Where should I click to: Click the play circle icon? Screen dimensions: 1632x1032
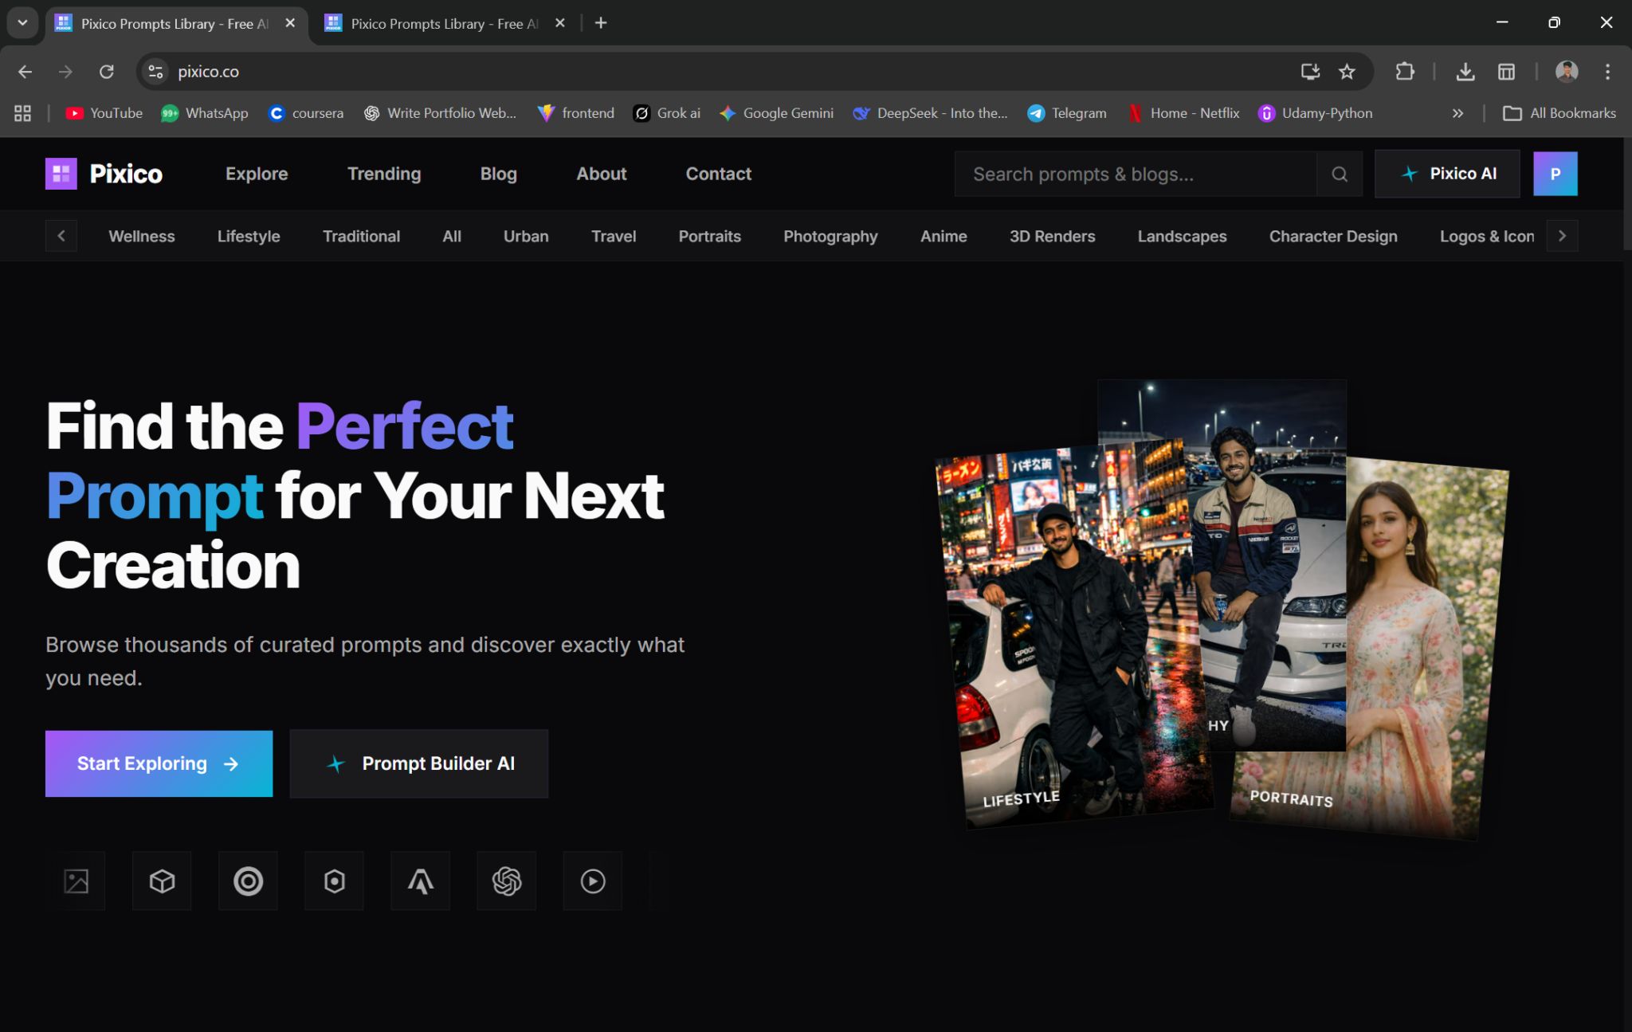(593, 881)
